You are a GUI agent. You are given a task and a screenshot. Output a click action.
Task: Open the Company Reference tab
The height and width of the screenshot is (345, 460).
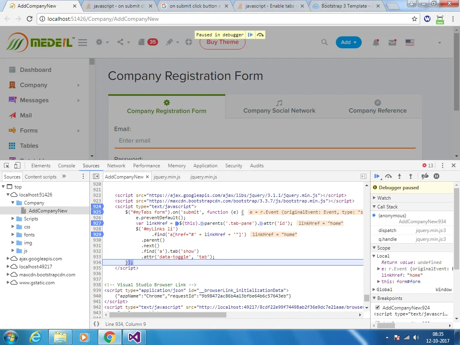coord(378,107)
